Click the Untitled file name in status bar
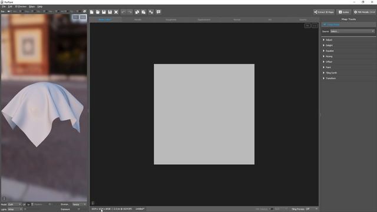 (x=140, y=209)
